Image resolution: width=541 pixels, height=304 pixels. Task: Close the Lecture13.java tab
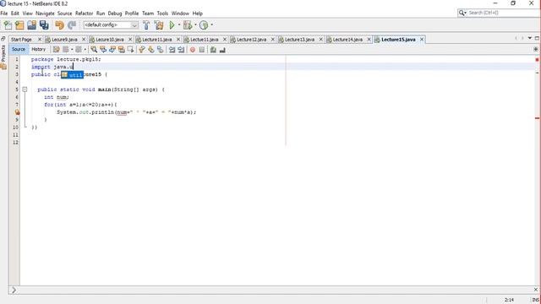[x=320, y=40]
